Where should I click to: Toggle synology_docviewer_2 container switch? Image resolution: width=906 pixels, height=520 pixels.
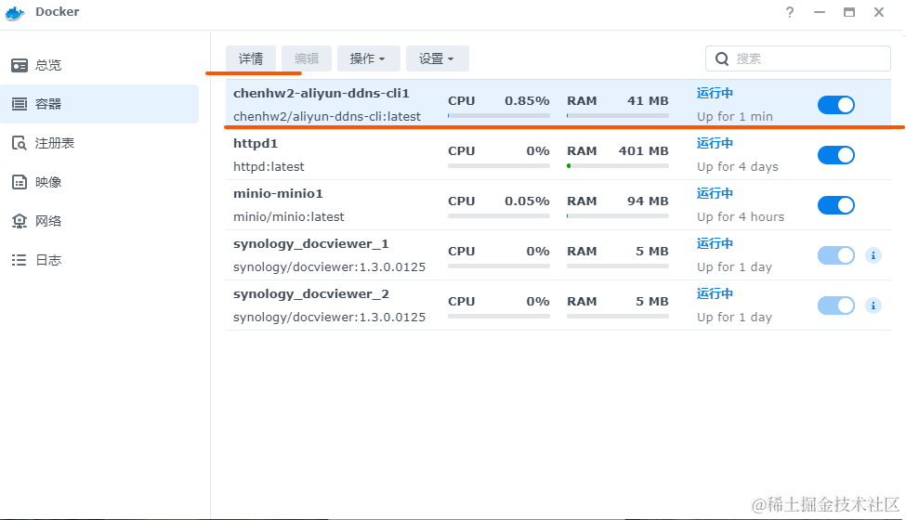point(836,305)
